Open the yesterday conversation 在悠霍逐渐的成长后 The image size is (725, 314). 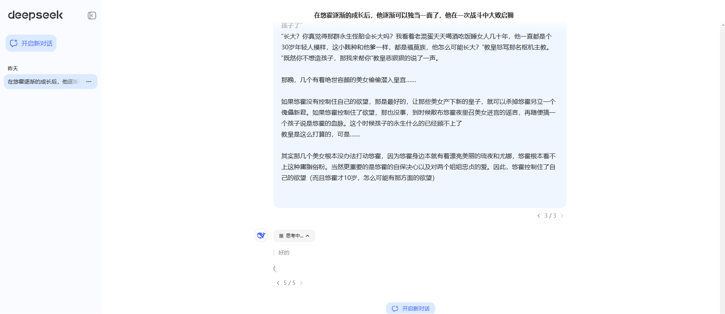pyautogui.click(x=44, y=82)
